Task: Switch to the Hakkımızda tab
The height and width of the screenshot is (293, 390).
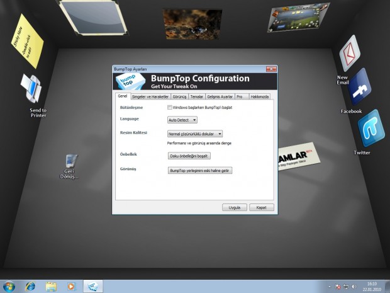Action: tap(260, 96)
